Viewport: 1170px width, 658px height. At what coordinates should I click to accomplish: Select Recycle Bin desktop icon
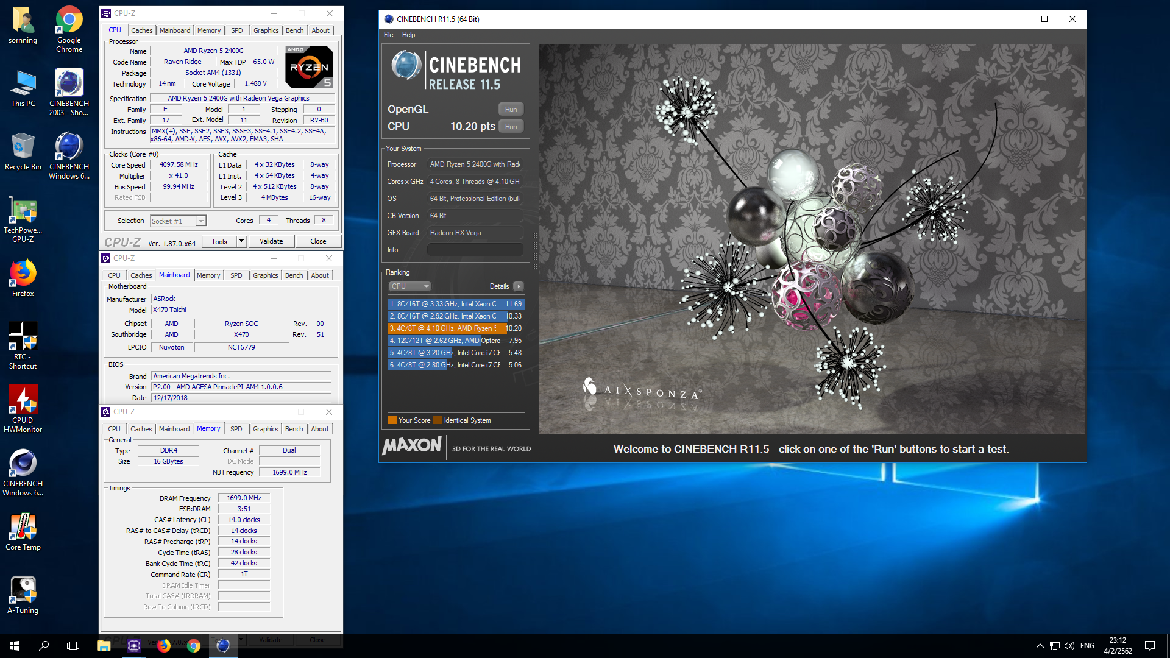point(23,152)
